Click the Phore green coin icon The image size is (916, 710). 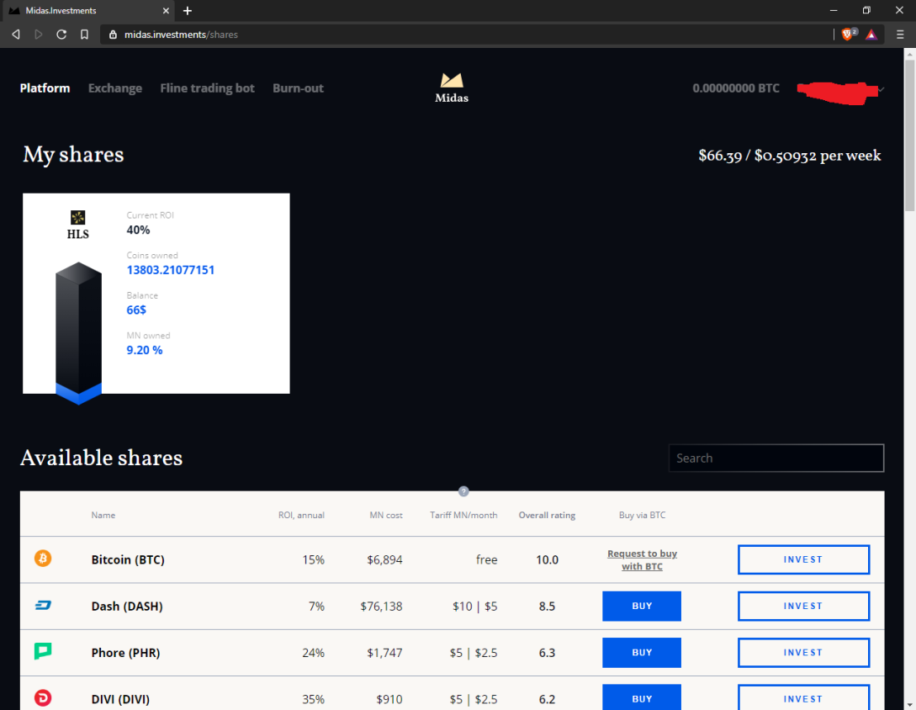click(x=43, y=651)
